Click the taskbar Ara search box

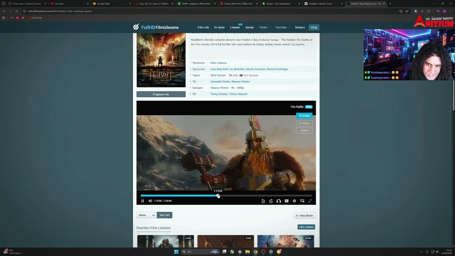[201, 252]
